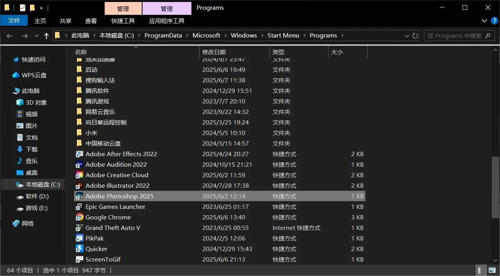Image resolution: width=500 pixels, height=276 pixels.
Task: Open the 应用程序工具 ribbon tab
Action: (167, 21)
